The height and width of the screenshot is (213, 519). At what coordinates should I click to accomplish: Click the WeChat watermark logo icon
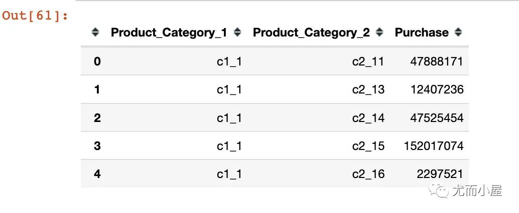click(x=439, y=190)
